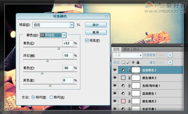The width and height of the screenshot is (188, 114).
Task: Click the link icon on 选取颜色 1 layer
Action: point(129,93)
